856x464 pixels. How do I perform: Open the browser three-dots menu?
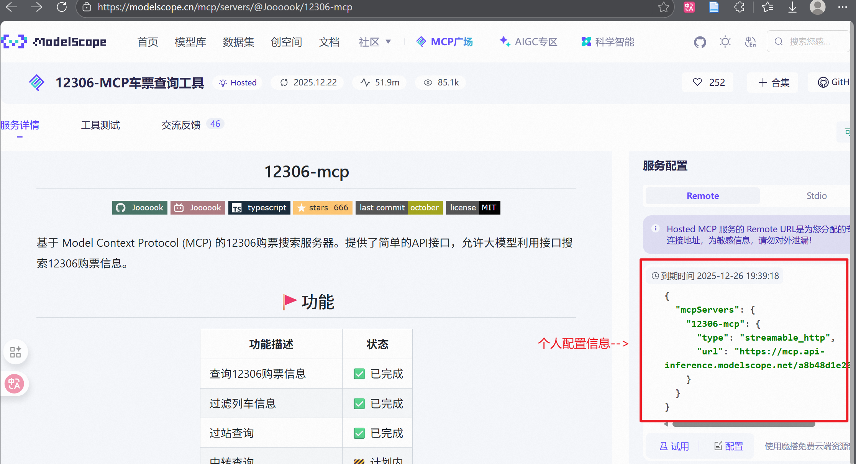coord(842,7)
